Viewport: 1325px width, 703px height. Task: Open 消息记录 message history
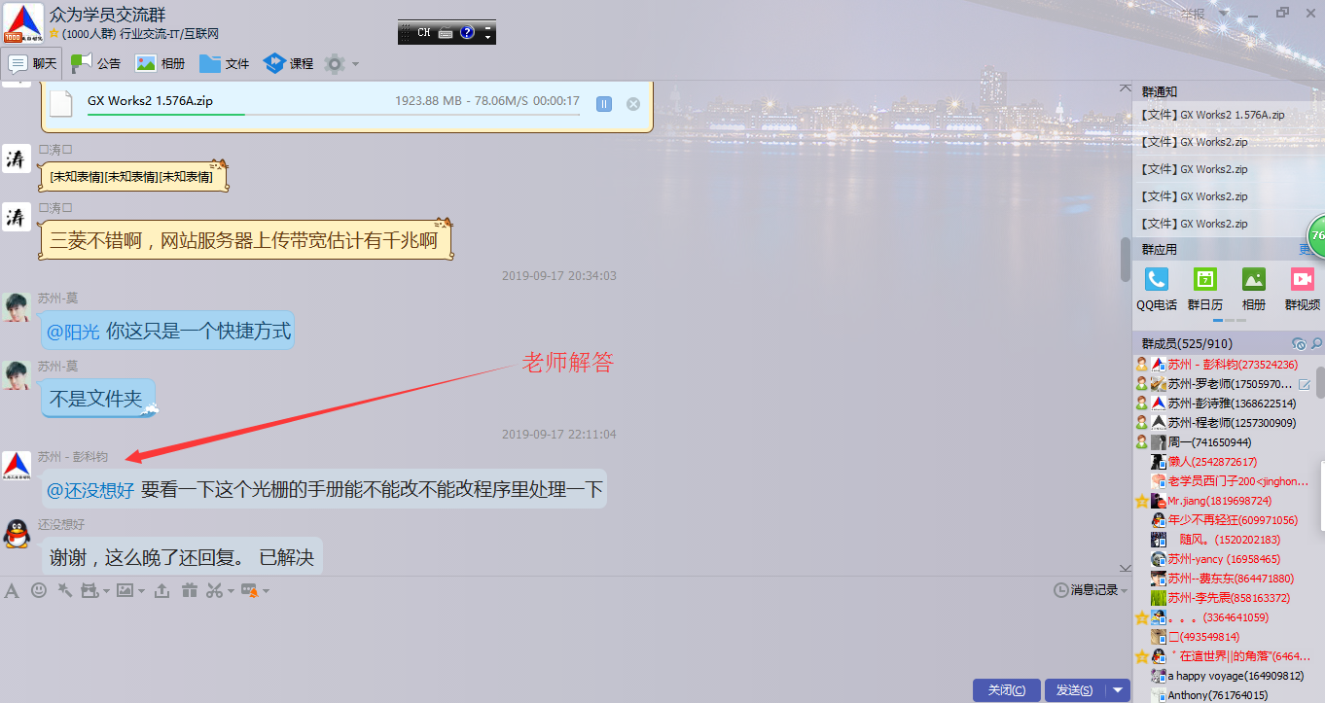[1090, 590]
